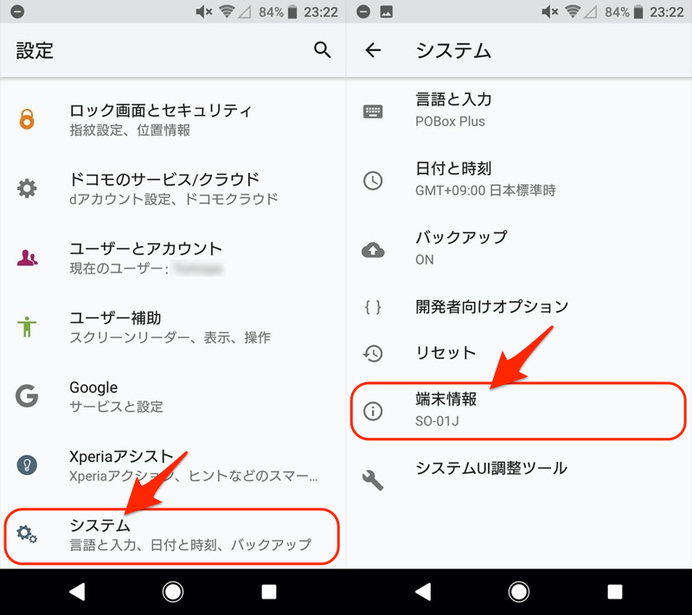Tap the search magnifier in settings header
692x615 pixels.
click(322, 50)
